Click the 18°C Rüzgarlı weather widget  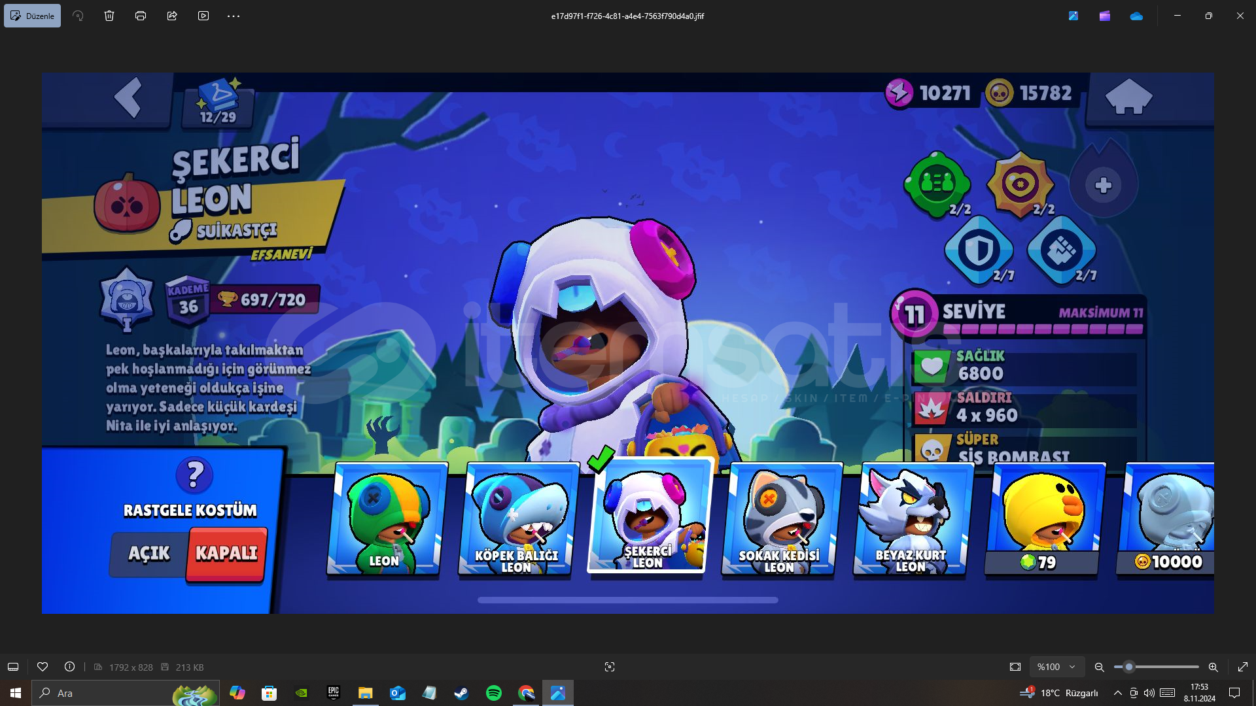[1060, 693]
